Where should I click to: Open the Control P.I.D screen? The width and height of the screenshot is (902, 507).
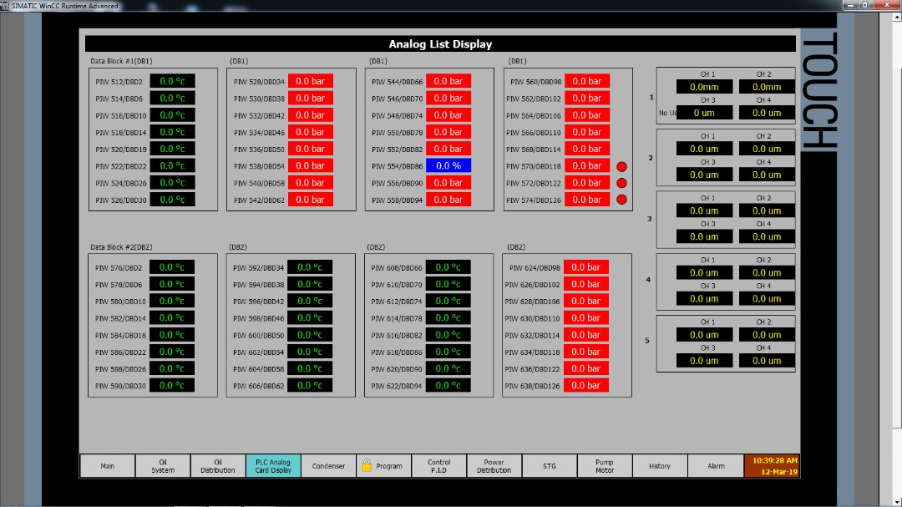(438, 466)
